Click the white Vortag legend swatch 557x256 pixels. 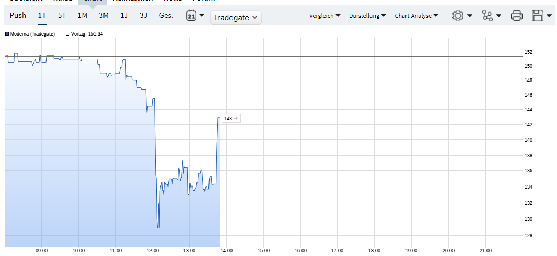click(x=67, y=34)
